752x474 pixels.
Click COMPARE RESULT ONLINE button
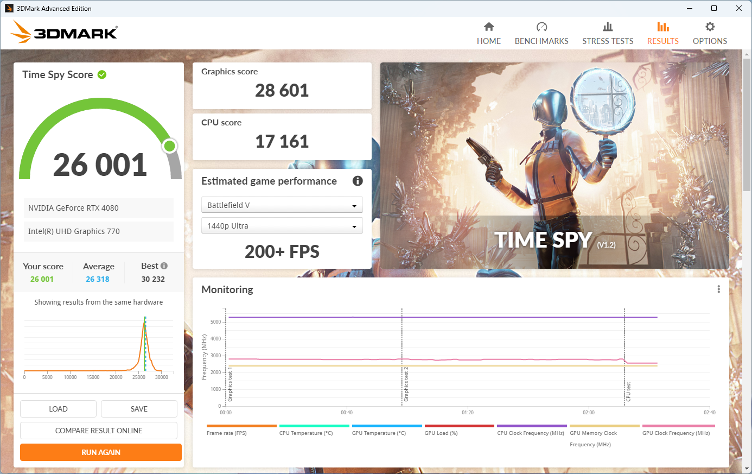coord(99,431)
